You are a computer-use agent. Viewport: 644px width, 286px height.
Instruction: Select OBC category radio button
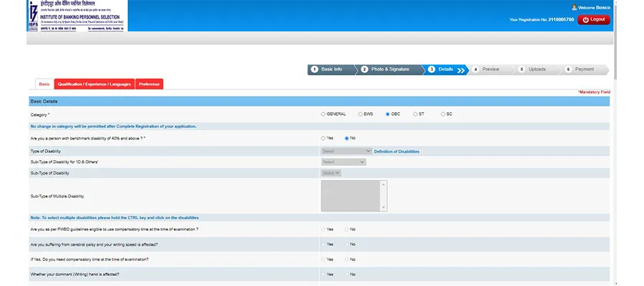click(x=388, y=114)
